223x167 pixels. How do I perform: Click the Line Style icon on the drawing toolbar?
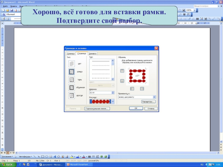tap(89, 157)
